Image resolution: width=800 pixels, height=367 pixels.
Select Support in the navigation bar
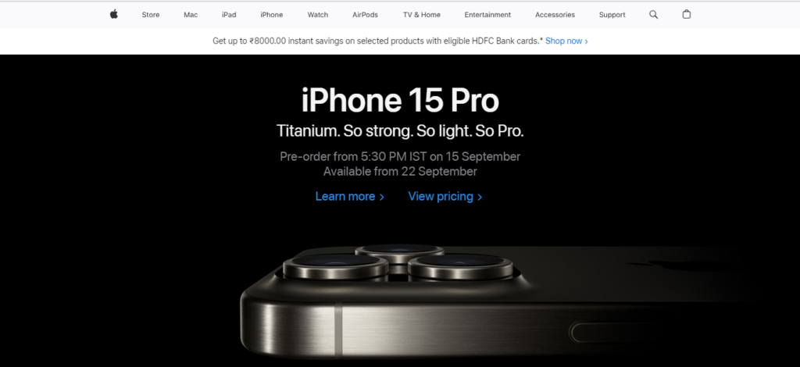(612, 15)
